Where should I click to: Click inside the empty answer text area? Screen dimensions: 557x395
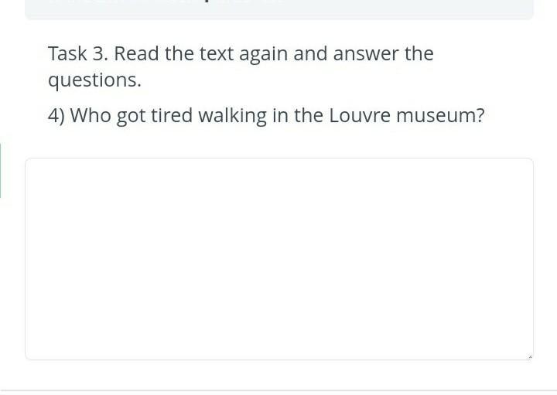(279, 259)
